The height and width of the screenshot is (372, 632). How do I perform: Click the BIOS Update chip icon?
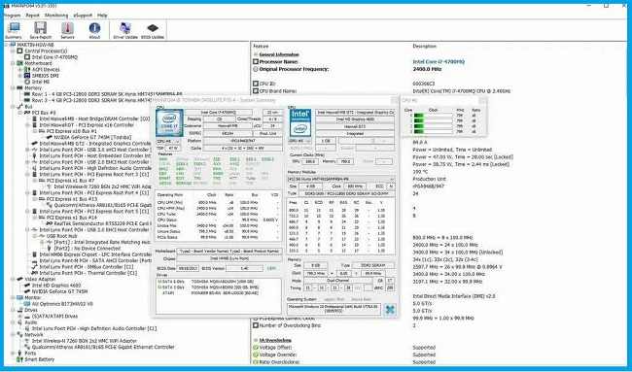click(153, 30)
